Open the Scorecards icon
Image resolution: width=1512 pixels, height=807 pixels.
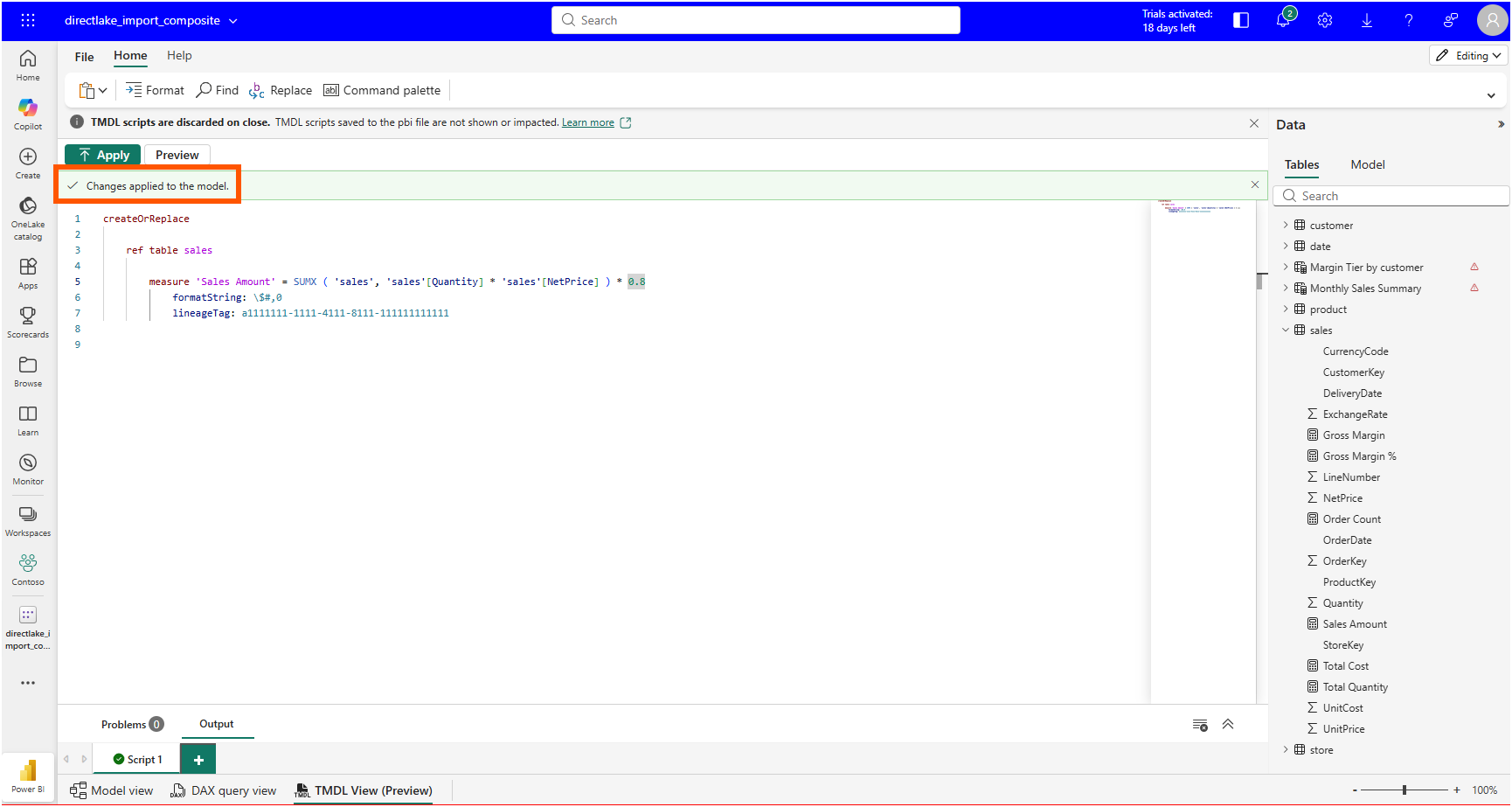pos(28,322)
